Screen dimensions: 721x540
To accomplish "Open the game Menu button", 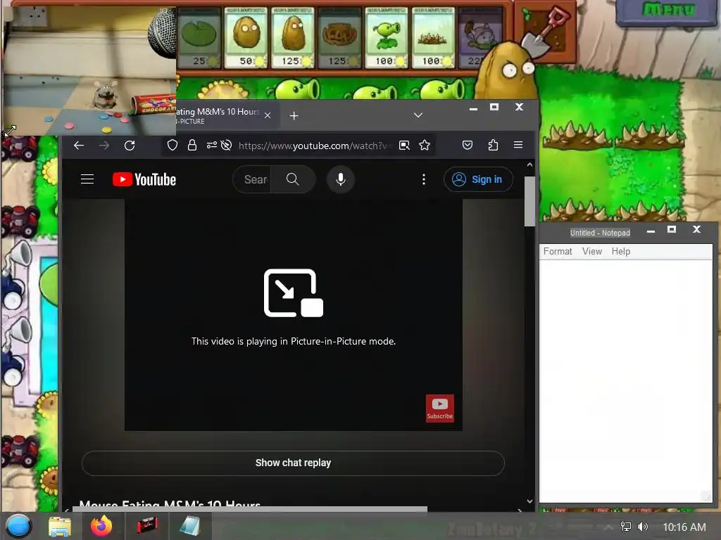I will coord(667,10).
